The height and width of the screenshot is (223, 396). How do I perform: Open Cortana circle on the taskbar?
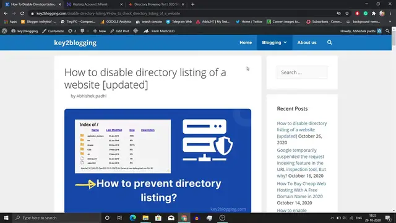pos(107,217)
